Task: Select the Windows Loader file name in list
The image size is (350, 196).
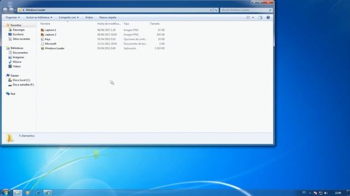Action: click(55, 48)
